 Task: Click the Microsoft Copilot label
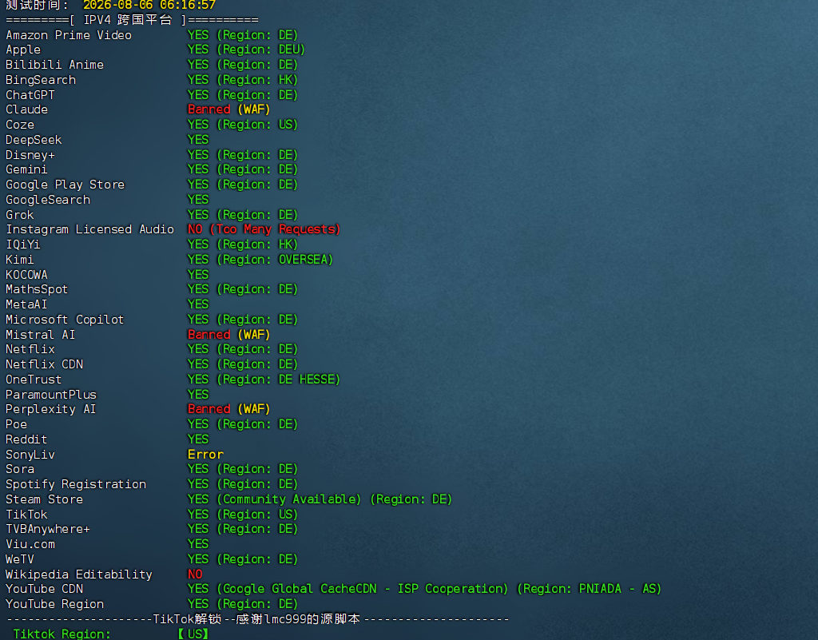coord(65,320)
